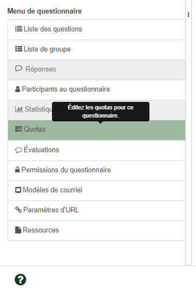Click the vertical dots sidebar handle

coord(188,15)
